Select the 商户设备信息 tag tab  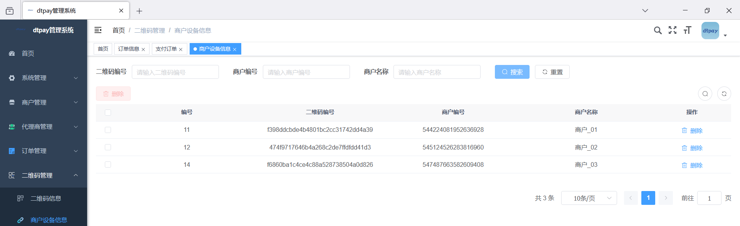point(215,49)
